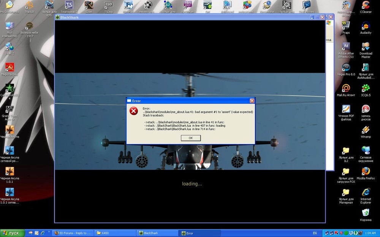Close the Error dialog with the X
The height and width of the screenshot is (237, 380).
click(252, 100)
